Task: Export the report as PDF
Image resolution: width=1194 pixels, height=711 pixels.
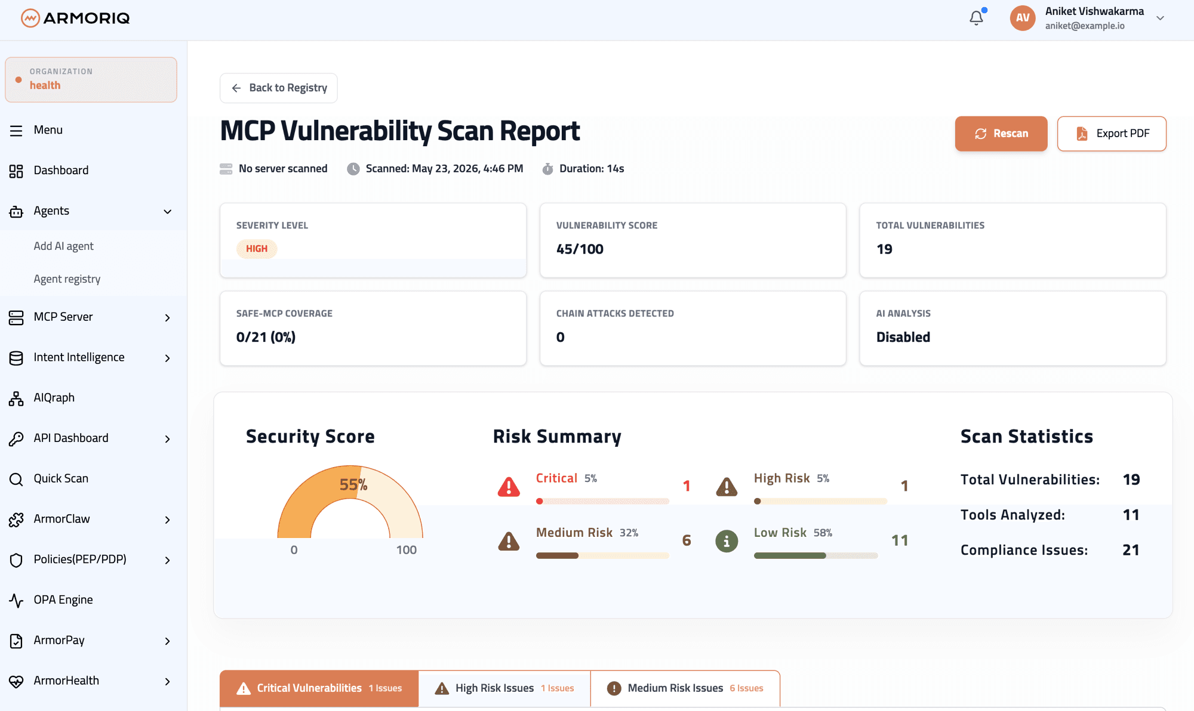Action: pyautogui.click(x=1112, y=134)
